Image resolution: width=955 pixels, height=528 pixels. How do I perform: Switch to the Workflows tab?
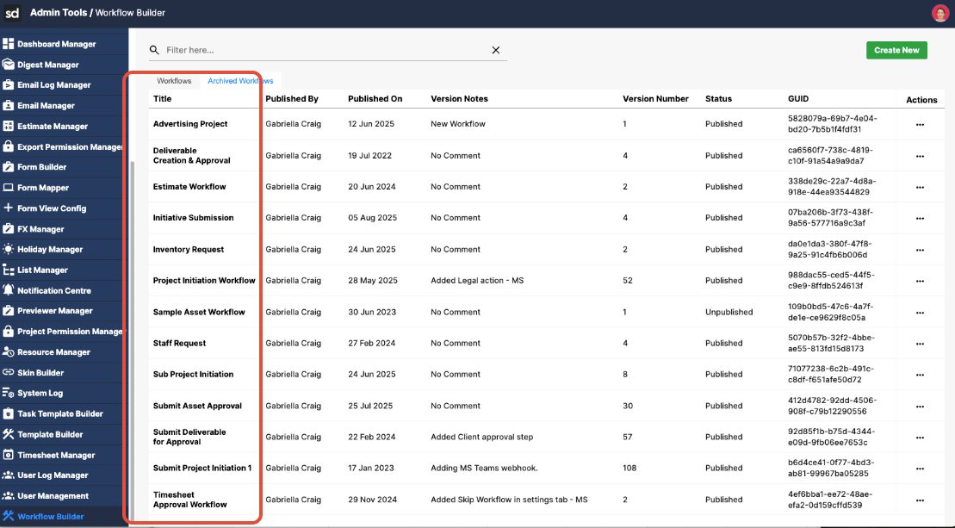(x=174, y=80)
